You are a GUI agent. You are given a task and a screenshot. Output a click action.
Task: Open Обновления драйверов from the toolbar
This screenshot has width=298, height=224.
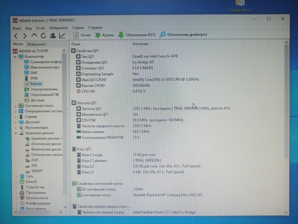[x=183, y=35]
